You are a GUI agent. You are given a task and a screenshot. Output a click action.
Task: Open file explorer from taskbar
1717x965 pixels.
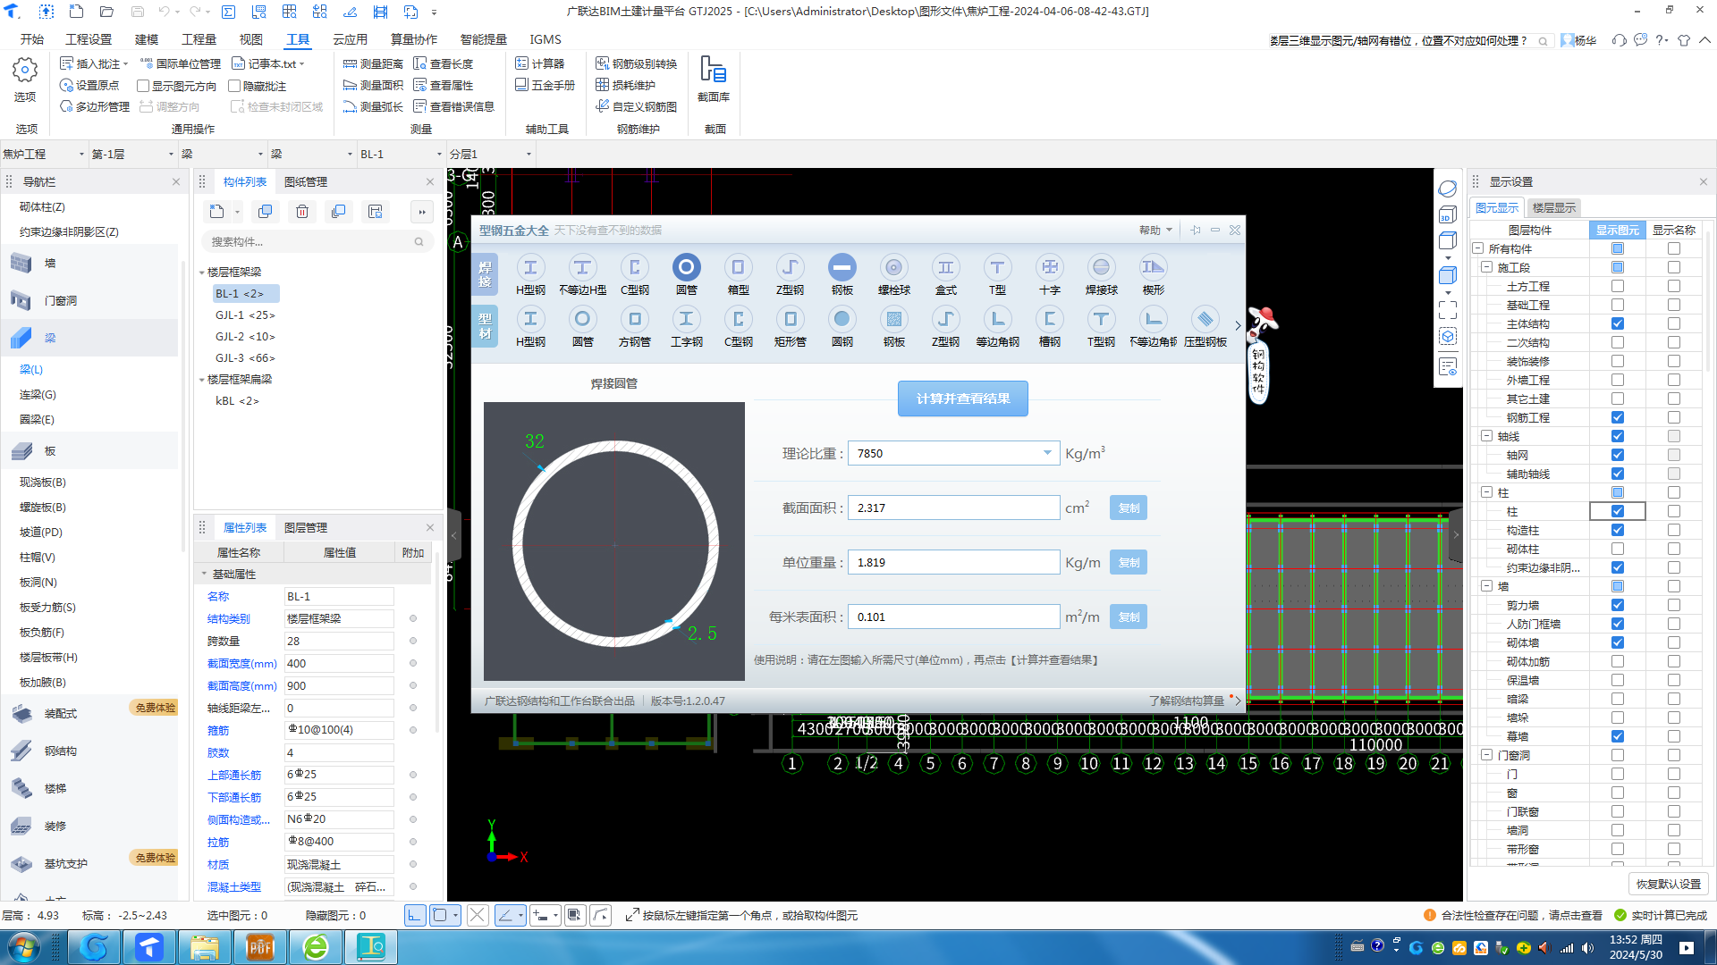coord(205,947)
